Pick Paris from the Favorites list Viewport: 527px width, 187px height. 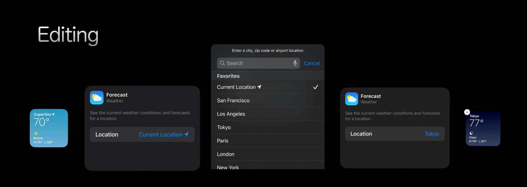[x=223, y=141]
